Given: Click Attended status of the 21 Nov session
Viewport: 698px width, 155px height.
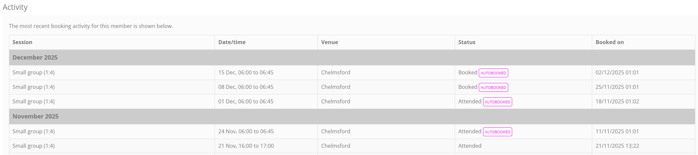Looking at the screenshot, I should (470, 146).
